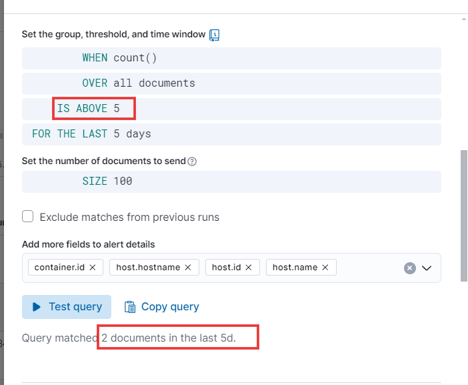The width and height of the screenshot is (468, 385).
Task: Remove the host.id field tag
Action: click(x=248, y=268)
